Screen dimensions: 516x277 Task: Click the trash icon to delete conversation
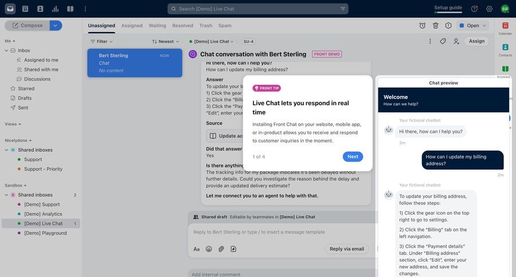(x=436, y=26)
